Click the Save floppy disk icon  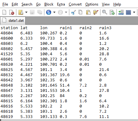pyautogui.click(x=32, y=12)
